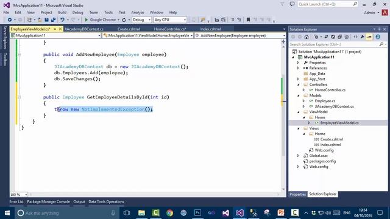This screenshot has width=390, height=219.
Task: Switch to the Index.cshtml editor tab
Action: [x=210, y=29]
